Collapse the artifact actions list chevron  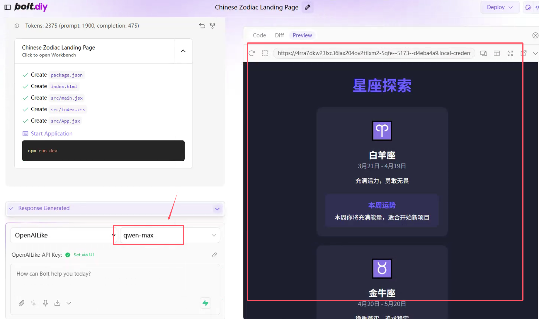click(x=183, y=51)
